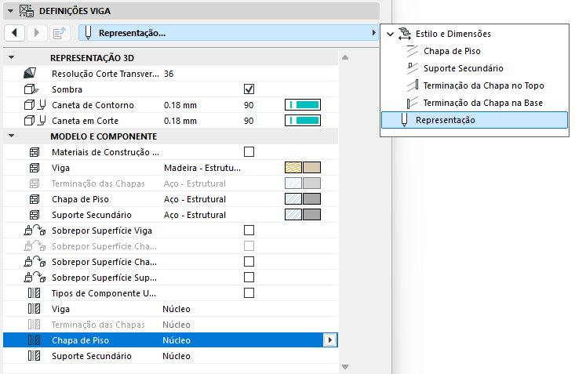The image size is (575, 374).
Task: Click Terminação da Chapa no Topo icon
Action: (413, 85)
